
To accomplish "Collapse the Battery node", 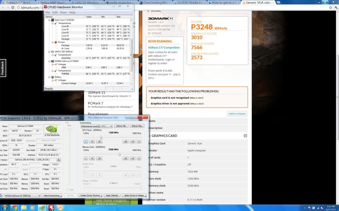I will tap(49, 77).
